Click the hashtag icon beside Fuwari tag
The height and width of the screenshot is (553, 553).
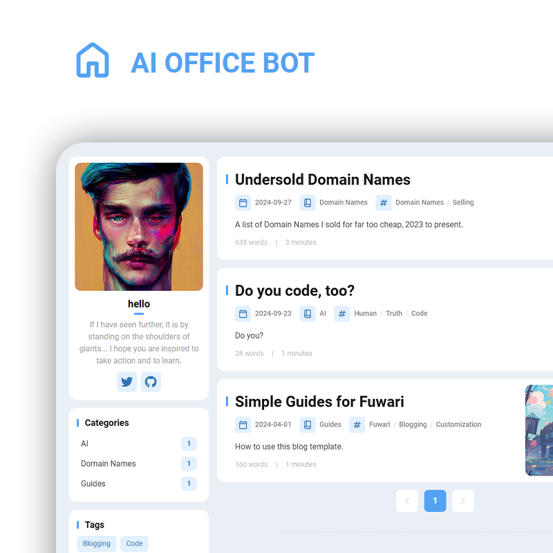click(357, 425)
